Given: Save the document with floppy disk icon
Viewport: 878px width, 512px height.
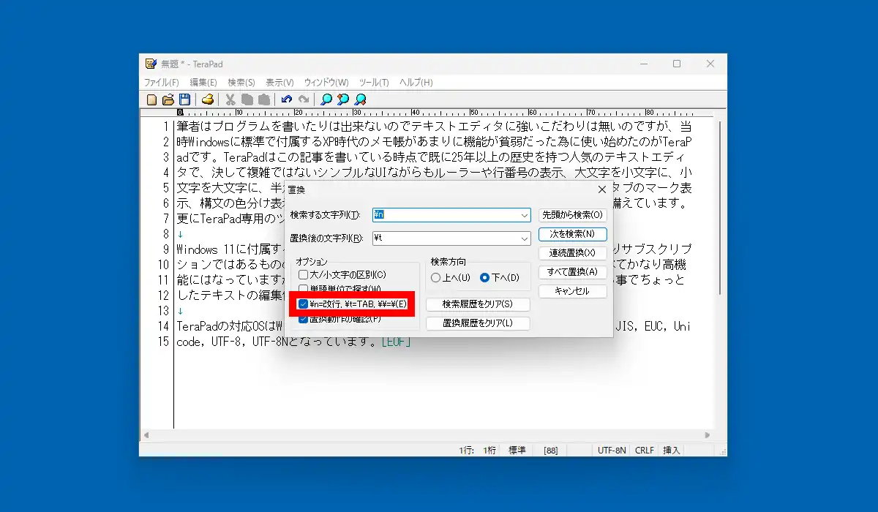Looking at the screenshot, I should click(184, 99).
